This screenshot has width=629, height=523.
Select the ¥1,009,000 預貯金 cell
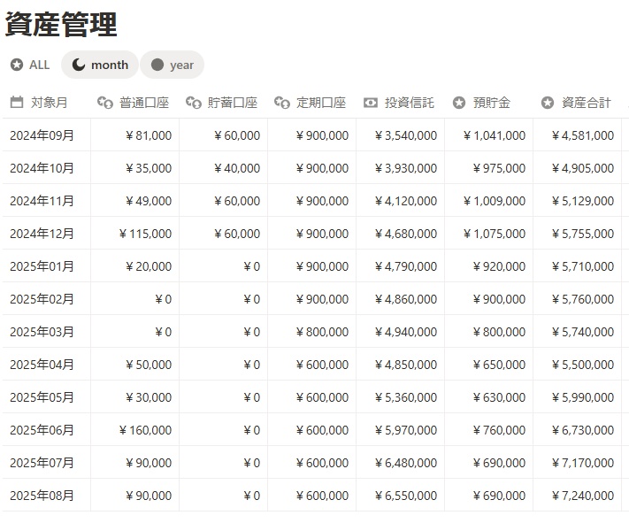(x=488, y=201)
